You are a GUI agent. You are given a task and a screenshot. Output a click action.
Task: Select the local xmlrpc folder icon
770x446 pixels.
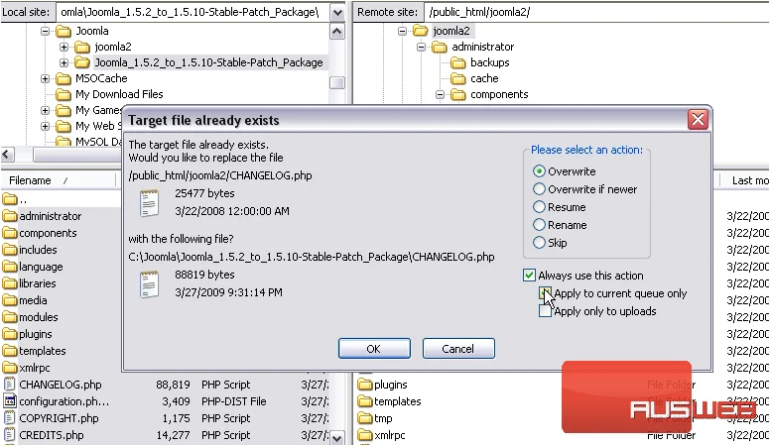coord(10,368)
